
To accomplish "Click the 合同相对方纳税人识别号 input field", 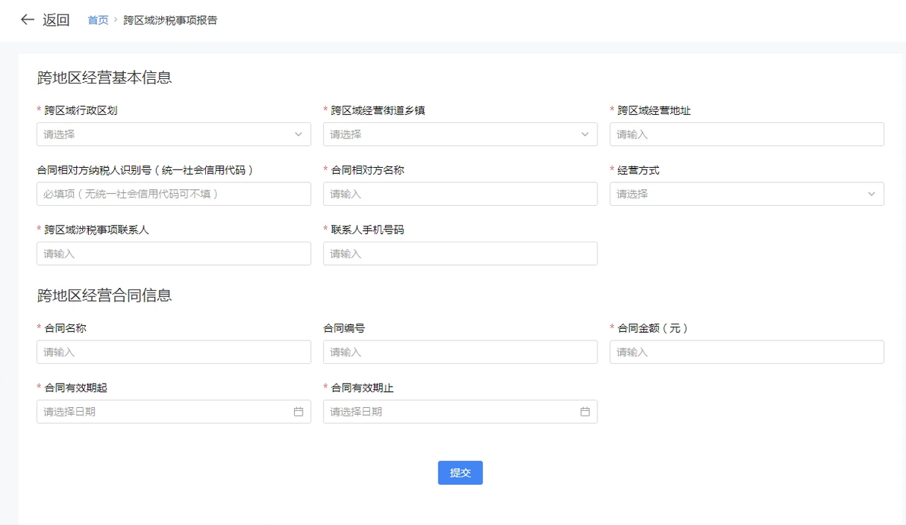I will 173,194.
